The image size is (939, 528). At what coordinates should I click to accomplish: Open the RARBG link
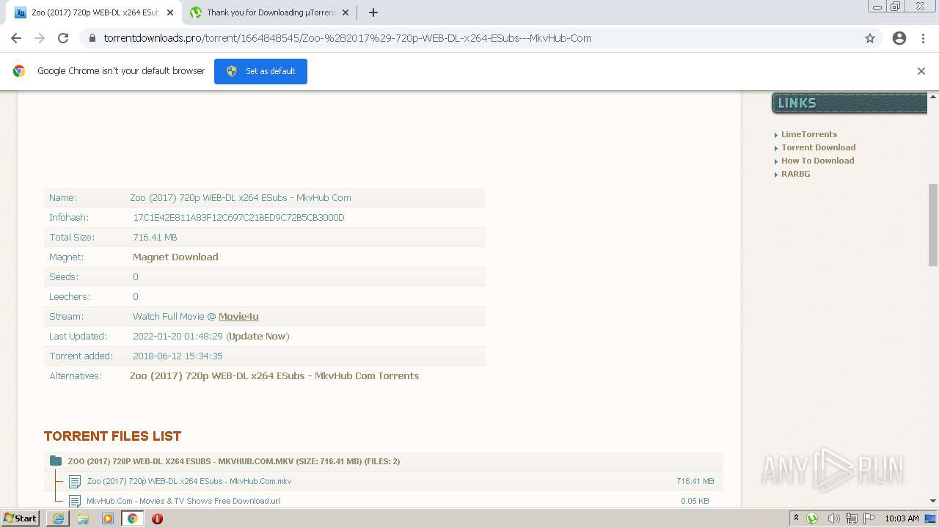pyautogui.click(x=795, y=174)
